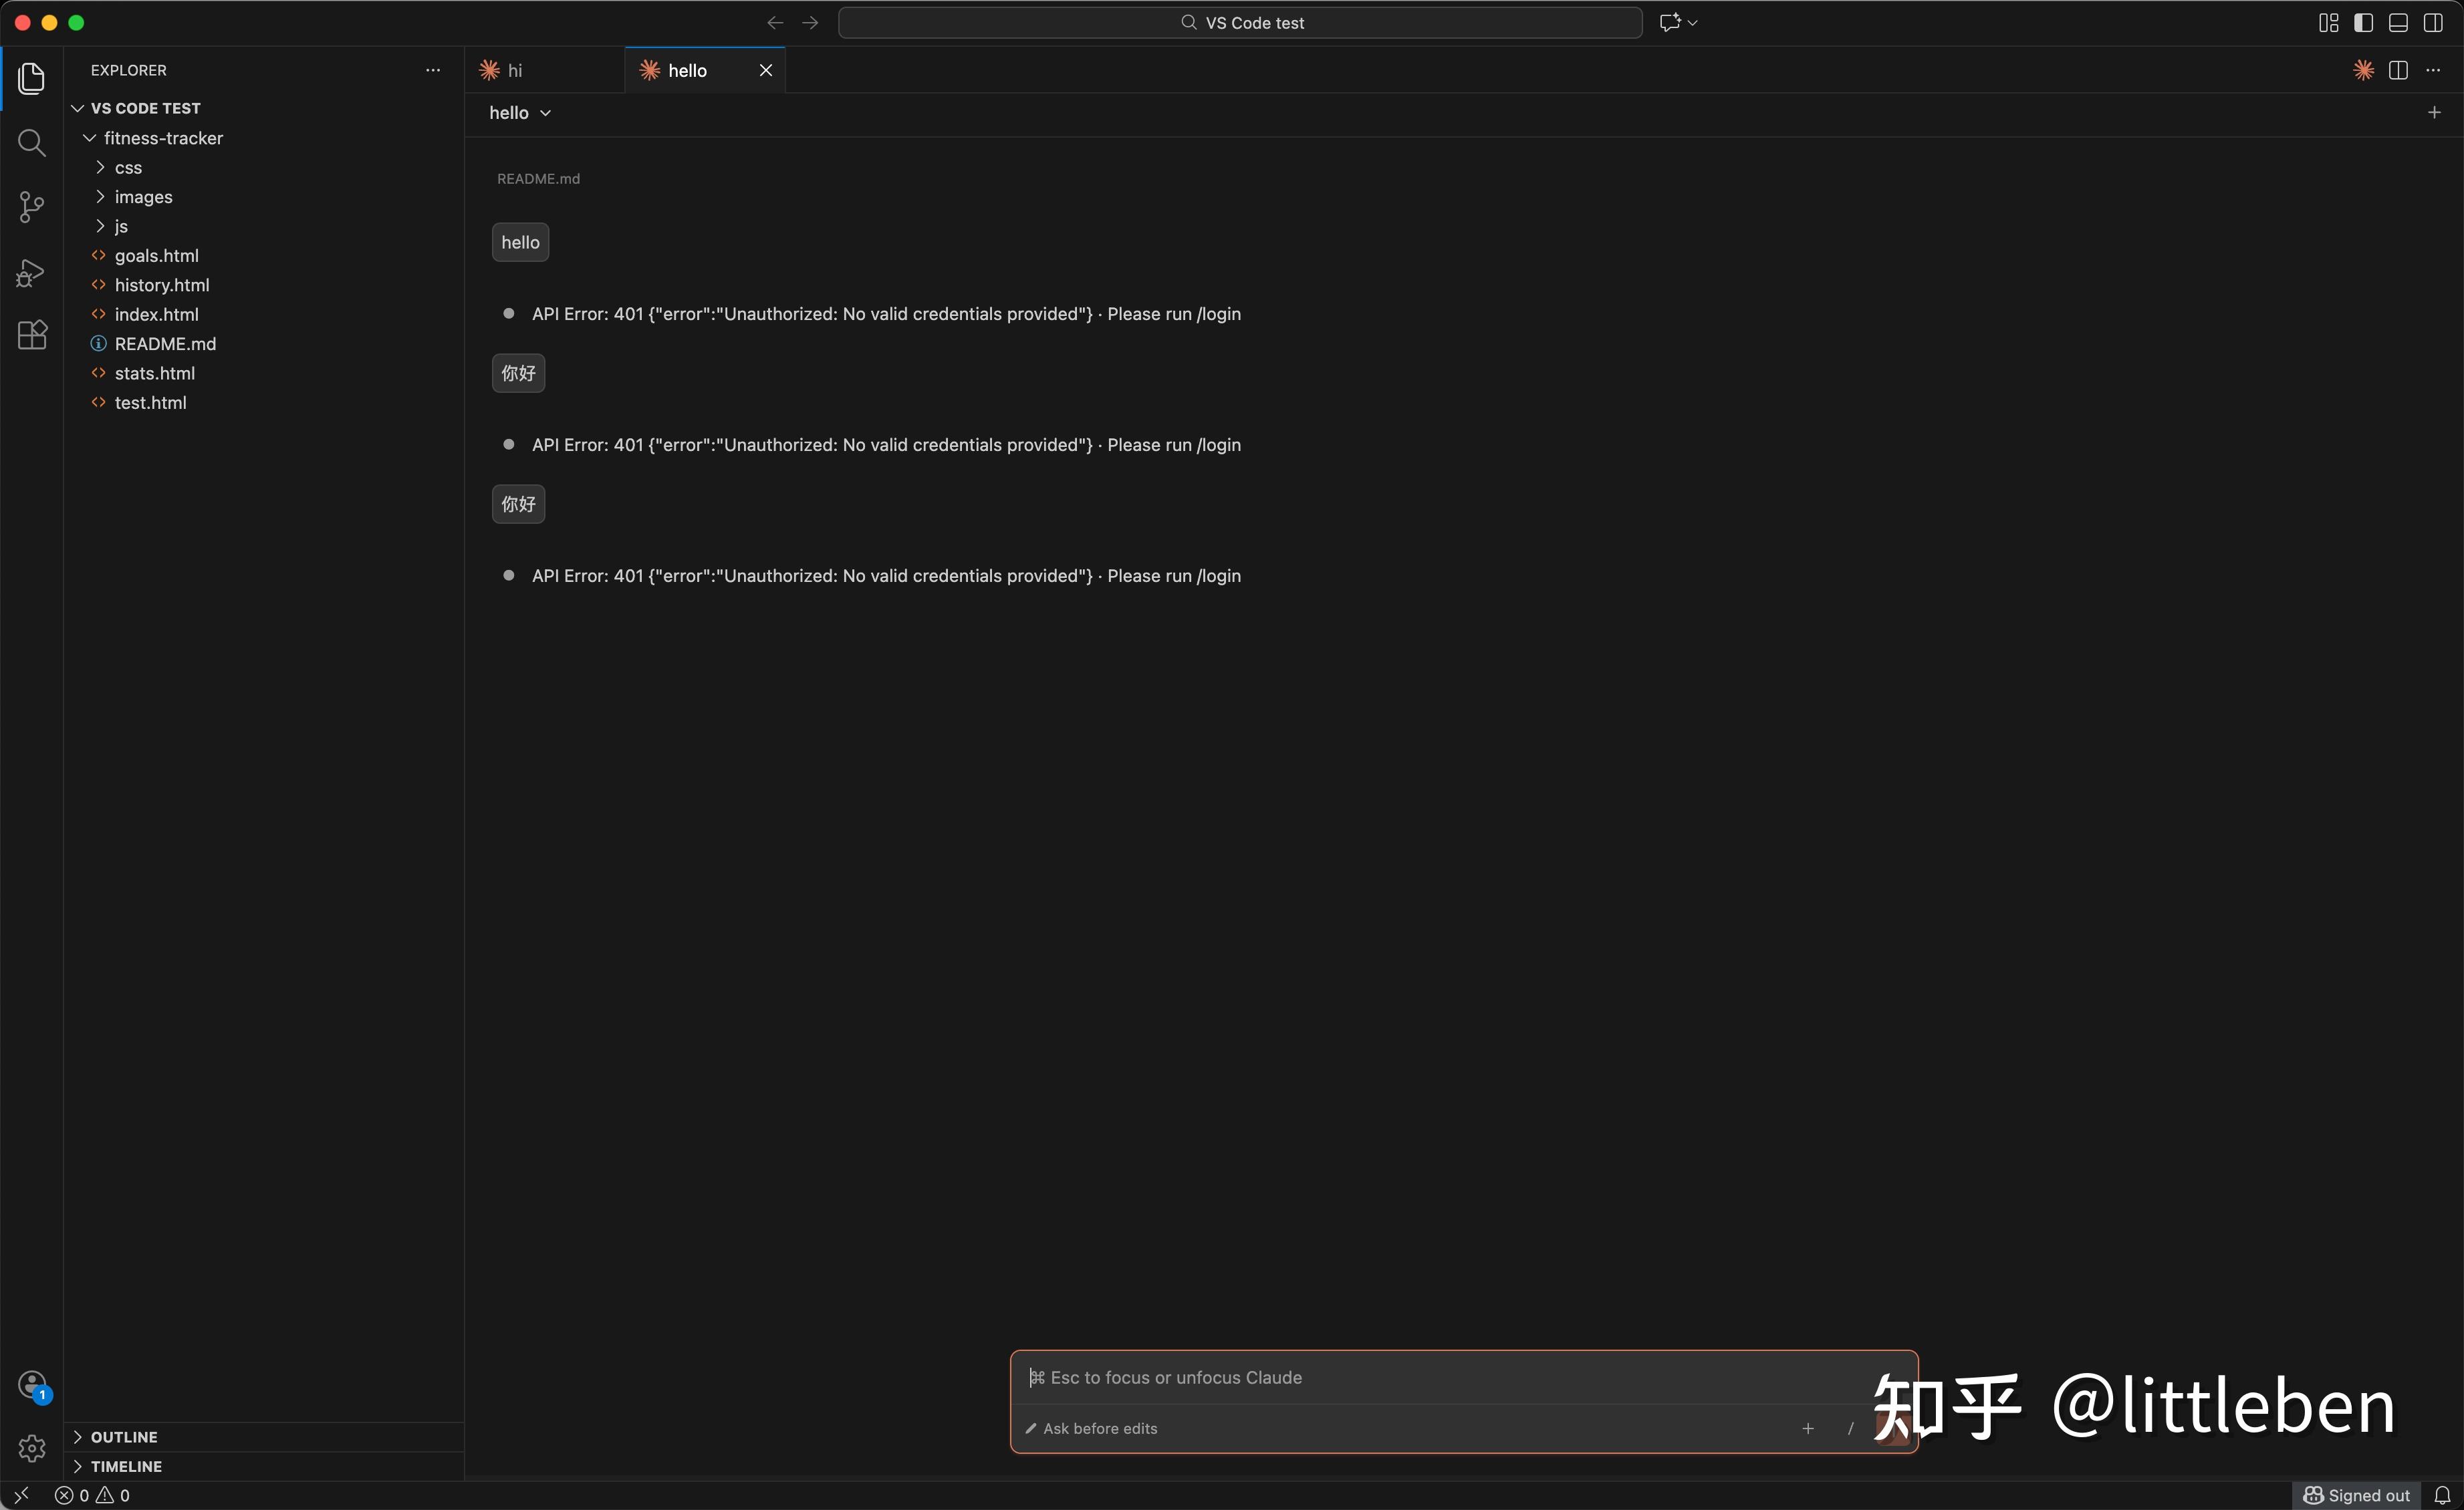Screen dimensions: 2464x1510
Task: Open the Extensions view
Action: point(32,335)
